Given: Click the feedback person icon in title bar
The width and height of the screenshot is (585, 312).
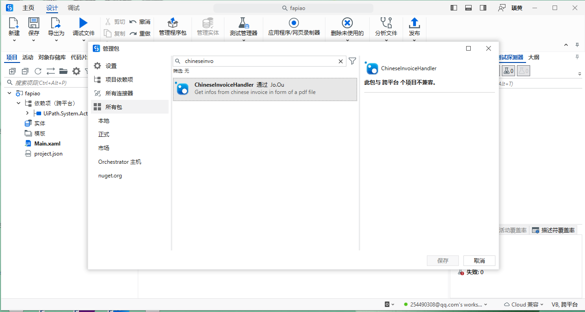Looking at the screenshot, I should click(x=502, y=8).
